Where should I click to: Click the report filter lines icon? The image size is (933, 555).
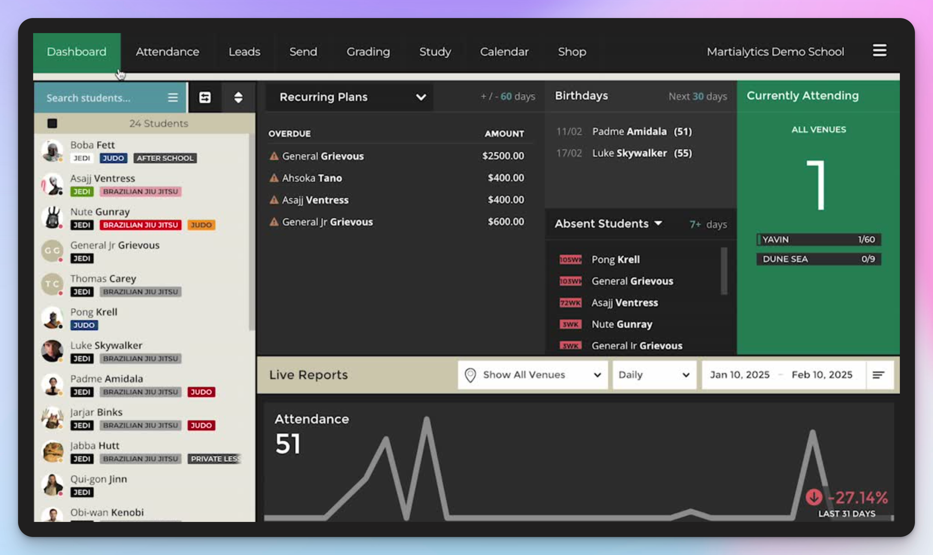pos(878,375)
